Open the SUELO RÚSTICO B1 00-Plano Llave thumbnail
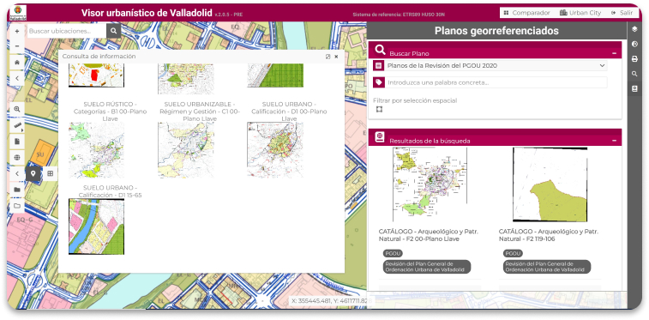The height and width of the screenshot is (320, 649). coord(96,150)
